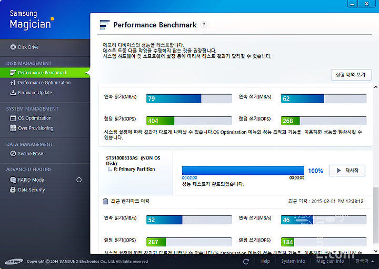Click the OS Optimization window icon
379x269 pixels.
pos(13,118)
